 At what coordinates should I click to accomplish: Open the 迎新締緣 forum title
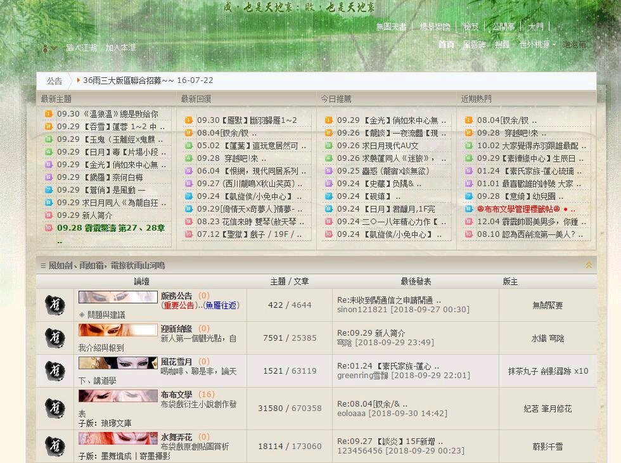tap(176, 329)
